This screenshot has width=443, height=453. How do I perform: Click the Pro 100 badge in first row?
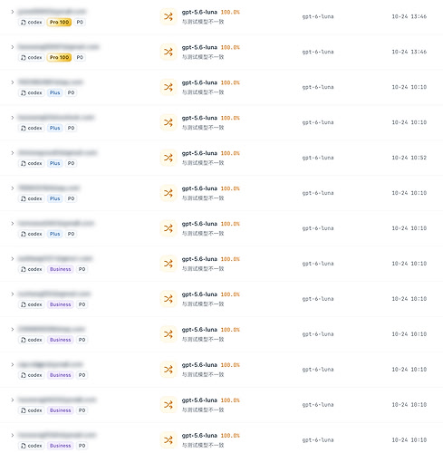point(59,23)
